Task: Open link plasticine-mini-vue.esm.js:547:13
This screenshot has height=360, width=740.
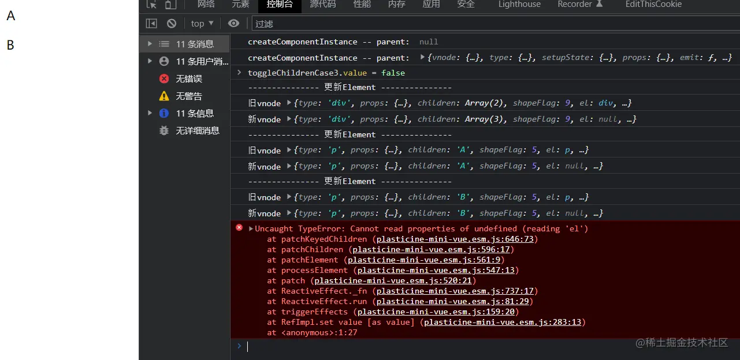Action: point(436,270)
